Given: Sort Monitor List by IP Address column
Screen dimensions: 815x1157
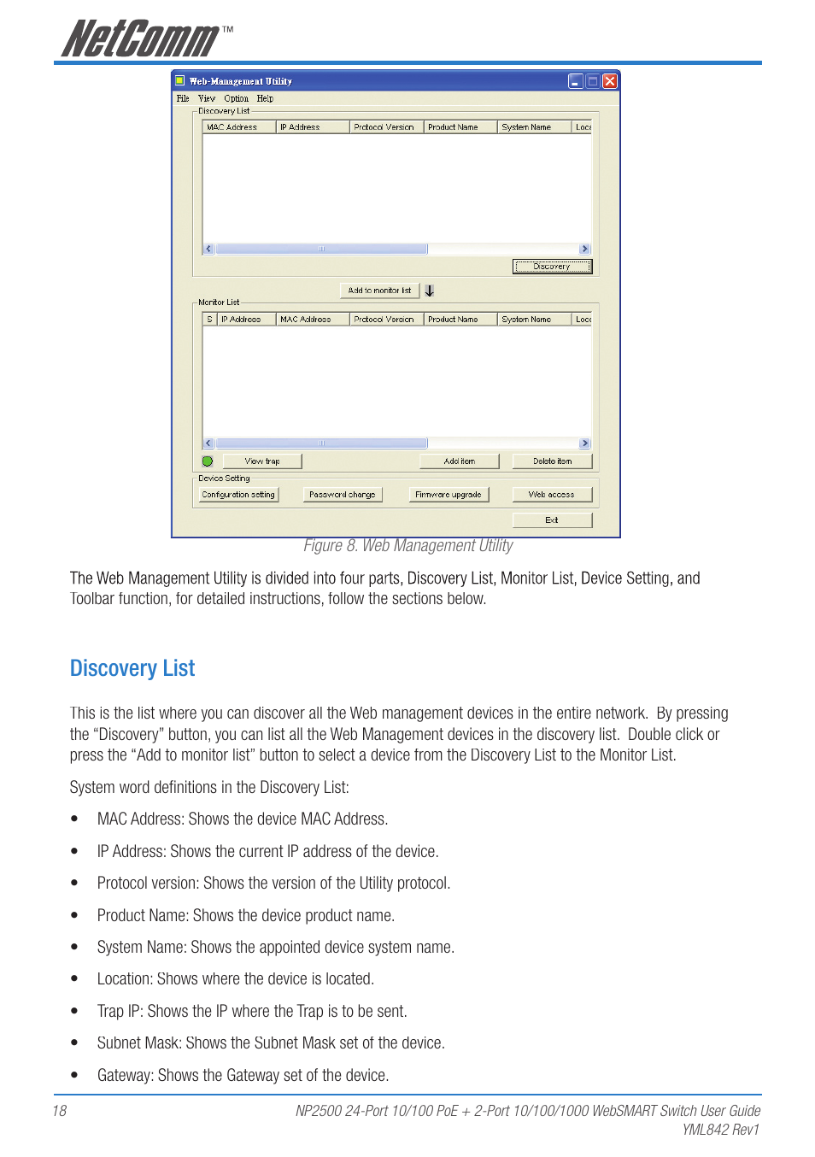Looking at the screenshot, I should (x=246, y=320).
